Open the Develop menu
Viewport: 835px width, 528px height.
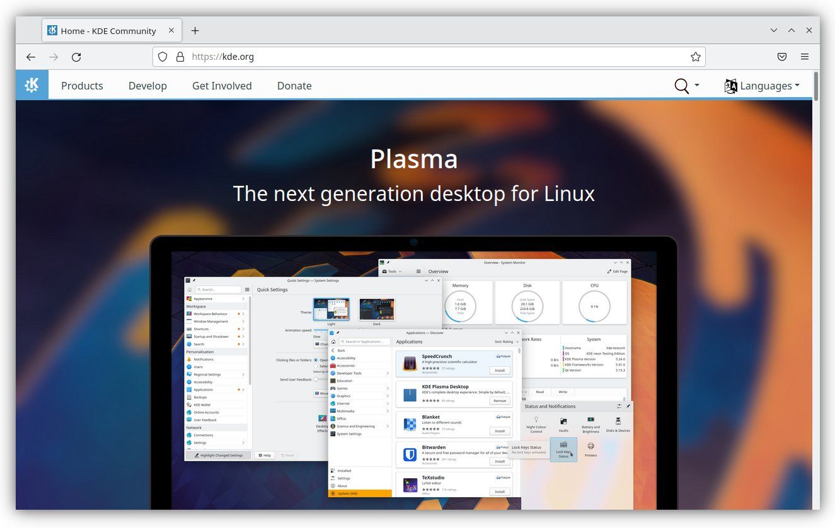(x=147, y=86)
